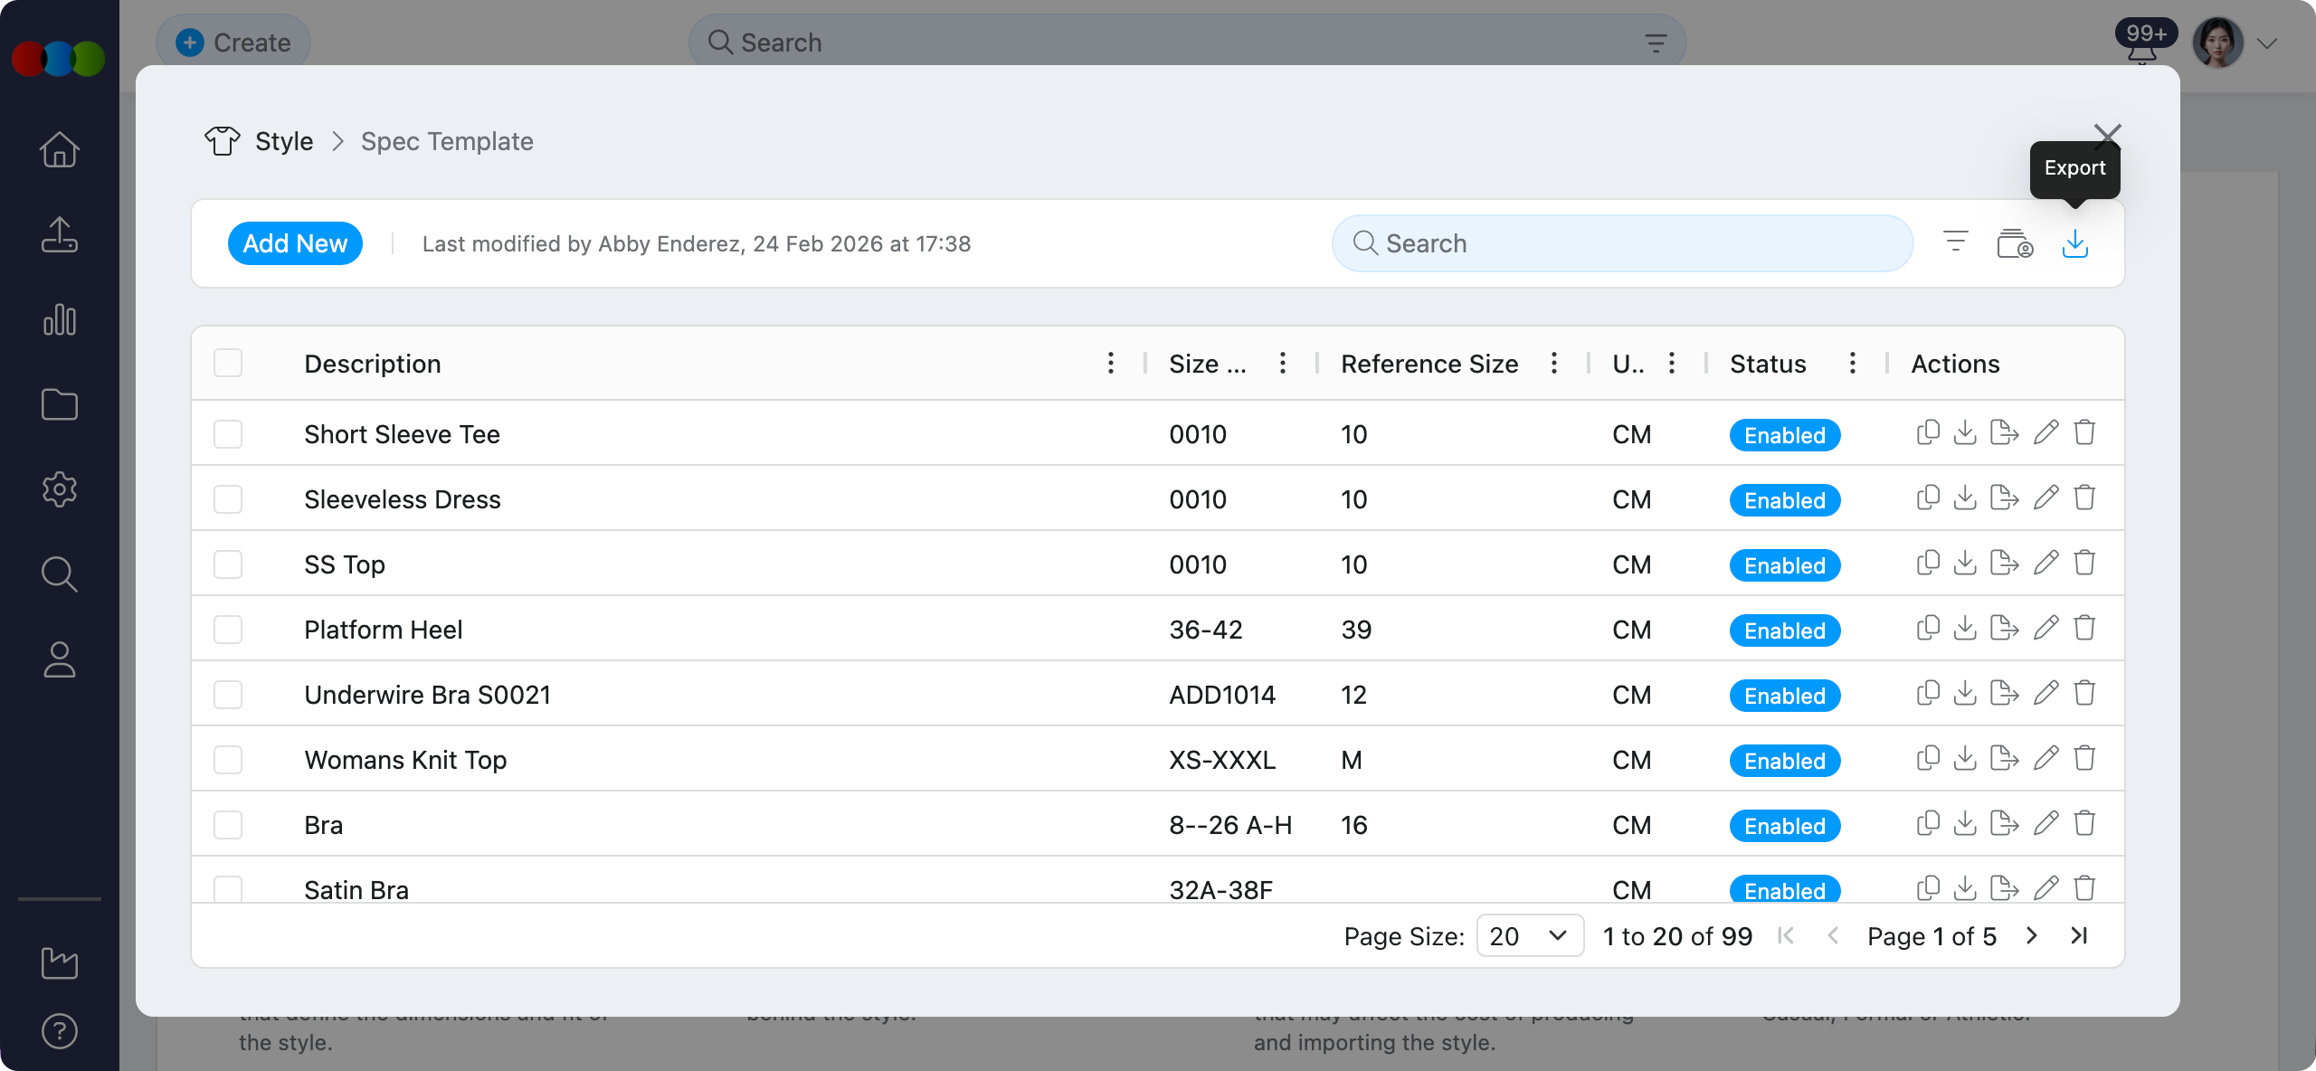Click the Export download icon in toolbar

coord(2074,243)
